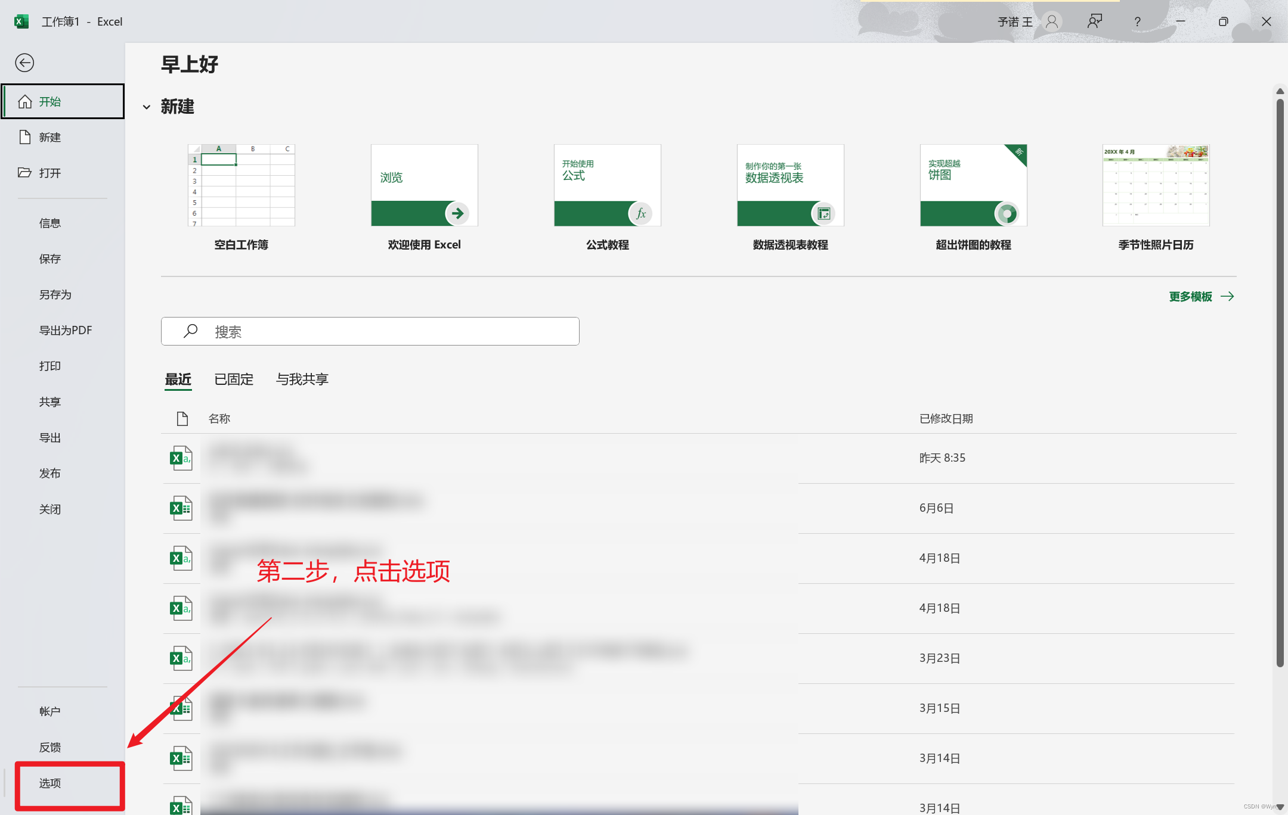The image size is (1288, 815).
Task: Open the 空白工作簿 template thumbnail
Action: (x=241, y=185)
